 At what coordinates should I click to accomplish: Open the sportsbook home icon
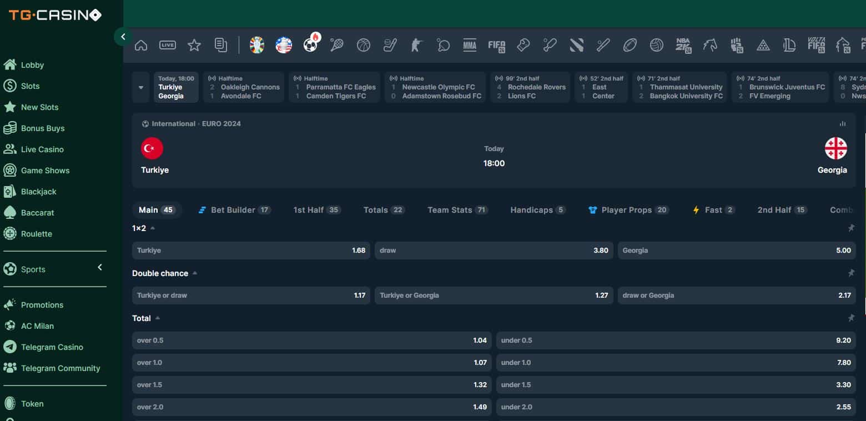141,45
